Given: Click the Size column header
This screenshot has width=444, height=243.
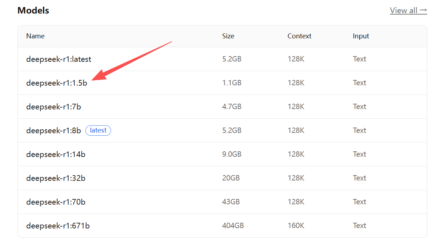Looking at the screenshot, I should [228, 36].
